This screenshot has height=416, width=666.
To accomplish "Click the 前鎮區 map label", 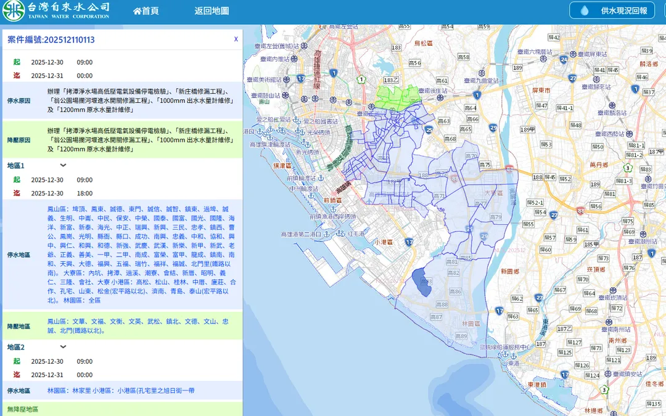I will (x=332, y=200).
